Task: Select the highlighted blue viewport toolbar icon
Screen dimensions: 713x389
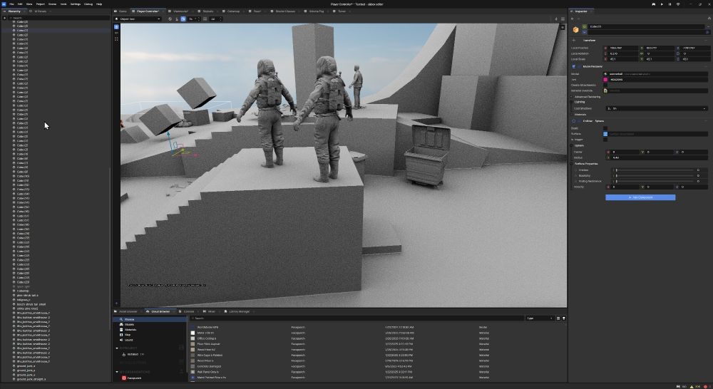Action: (x=183, y=19)
